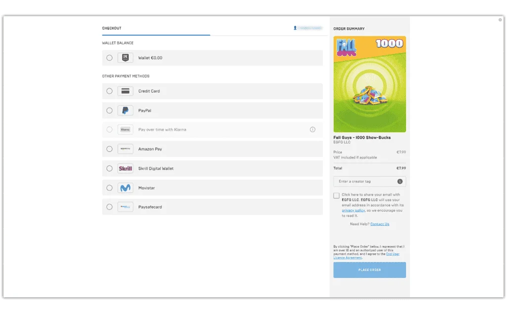The width and height of the screenshot is (507, 317).
Task: Open the Klarna info circle icon
Action: point(312,130)
